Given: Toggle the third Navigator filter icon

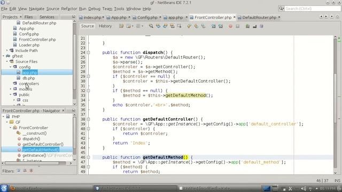Looking at the screenshot, I should 31,171.
